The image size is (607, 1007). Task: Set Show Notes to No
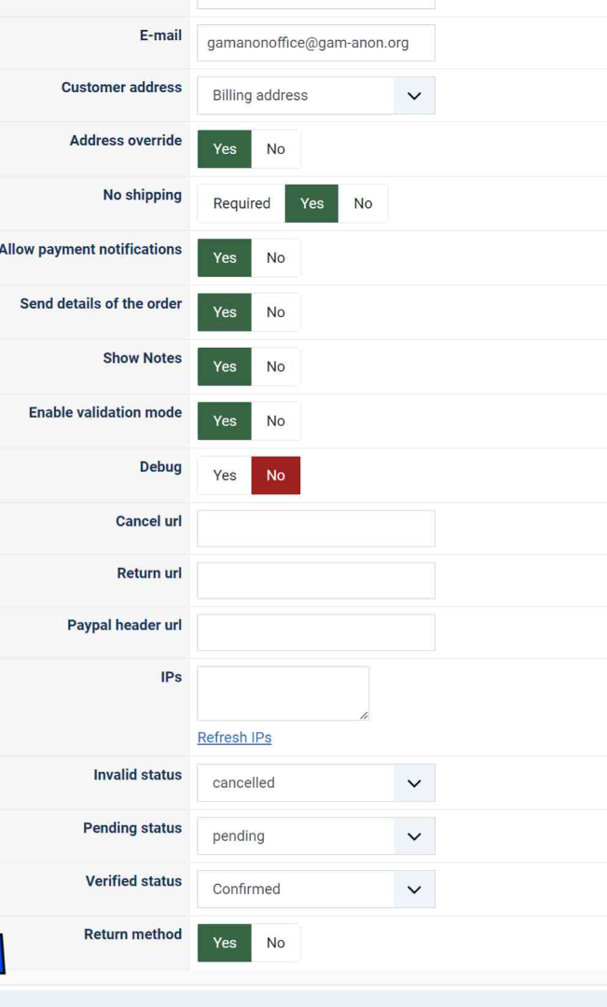[276, 366]
